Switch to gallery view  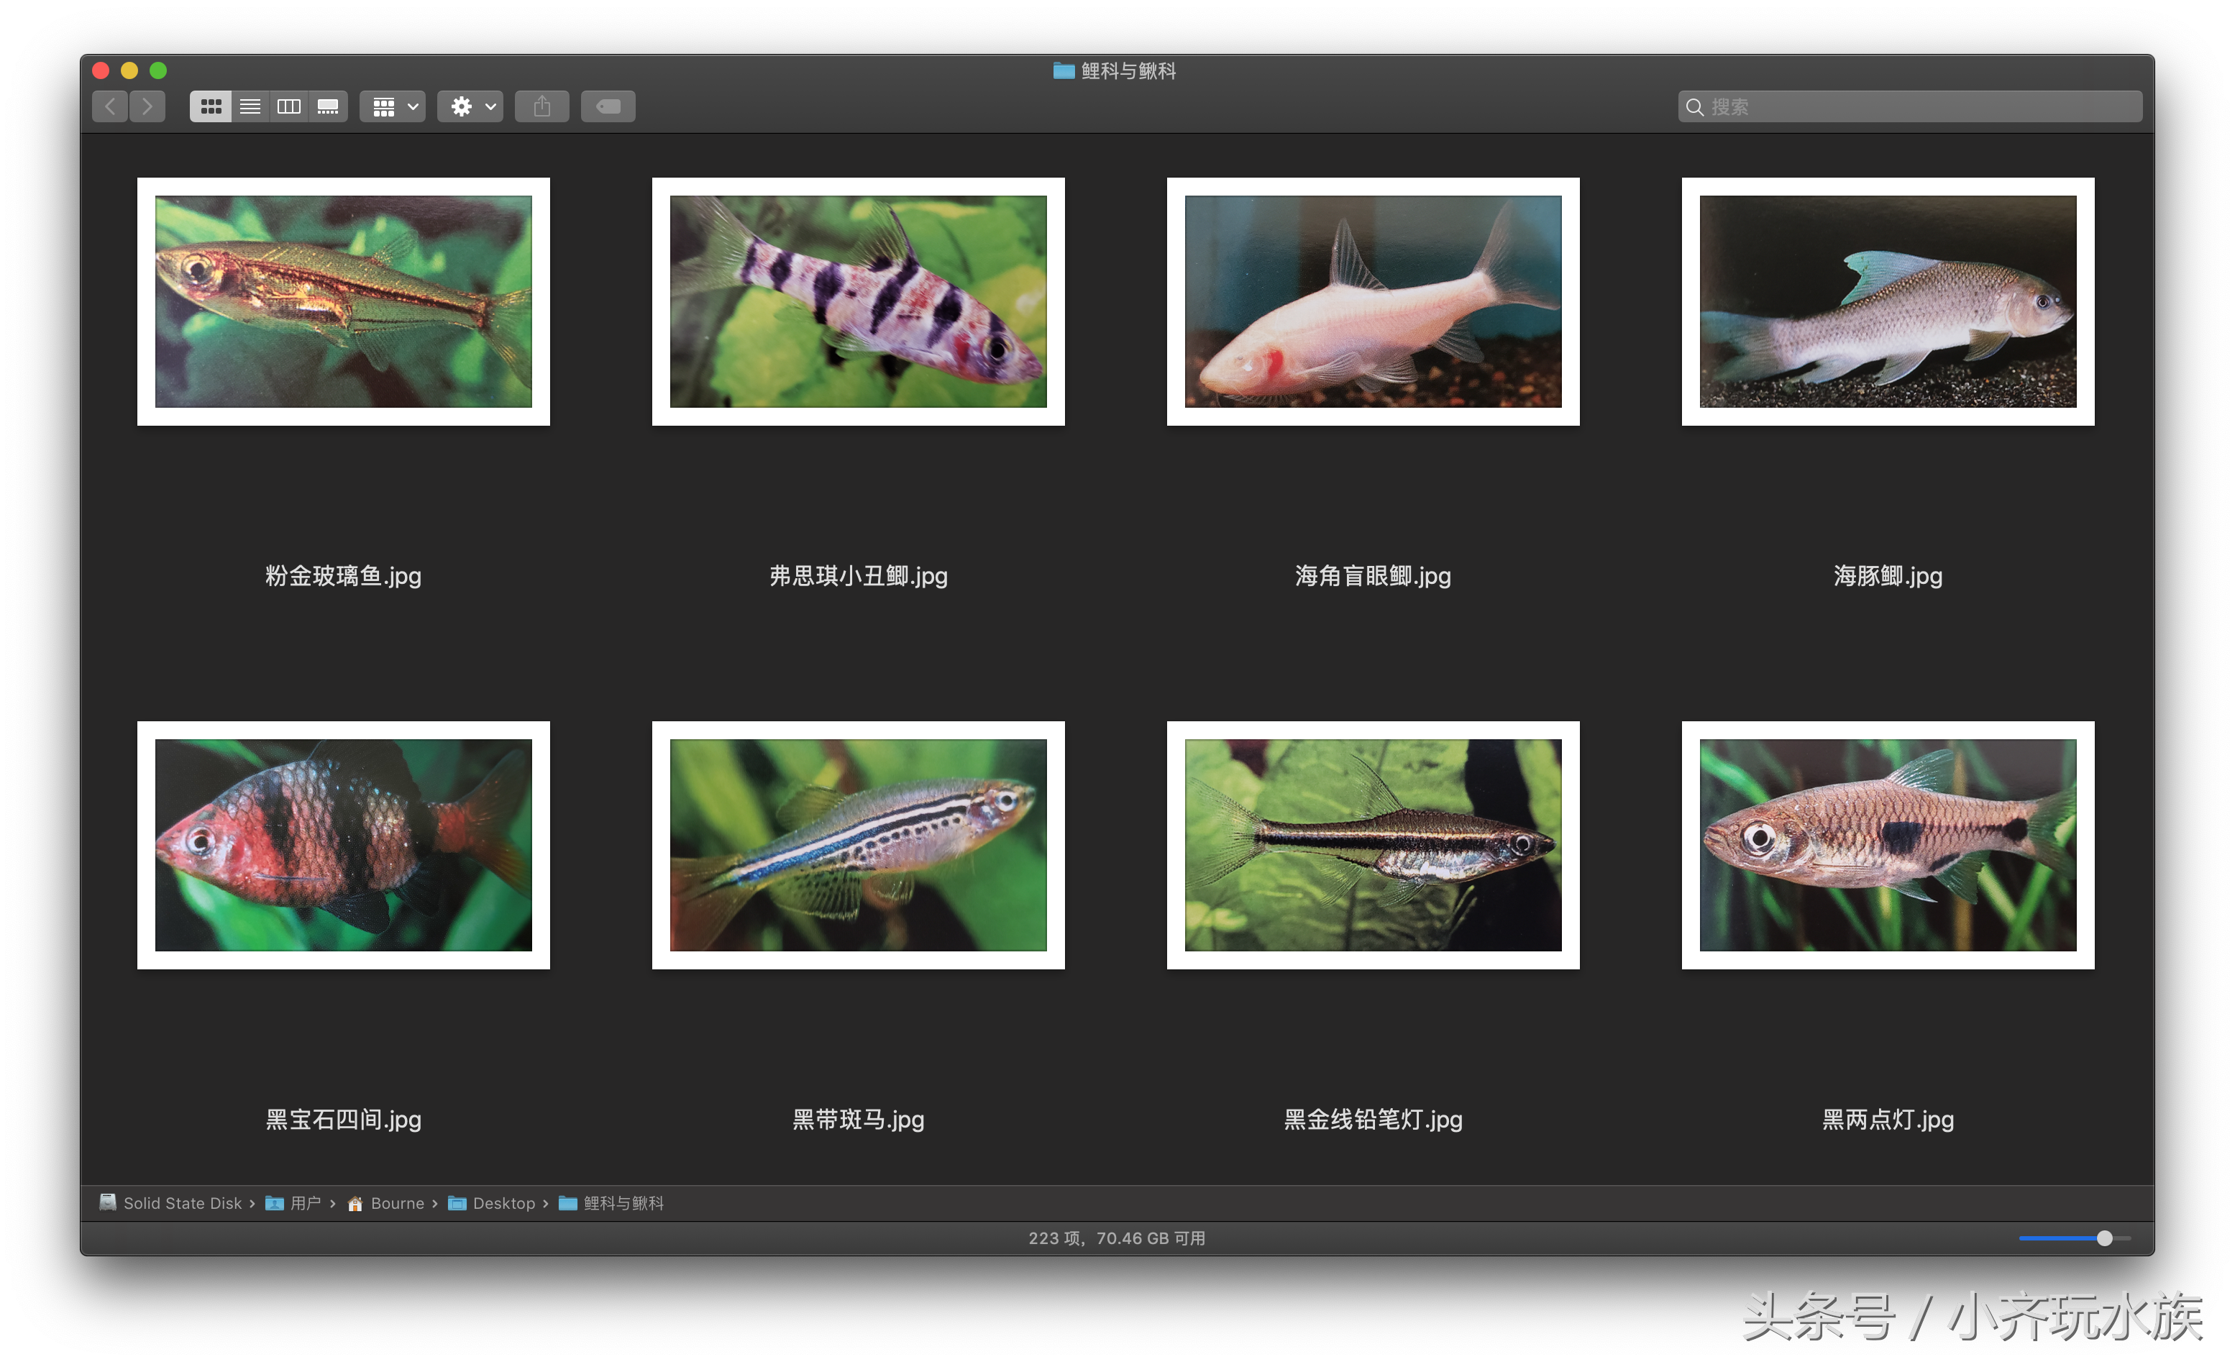[329, 107]
